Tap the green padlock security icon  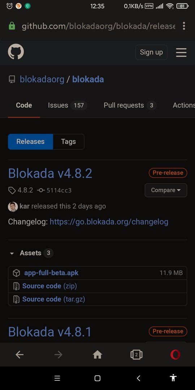(12, 26)
